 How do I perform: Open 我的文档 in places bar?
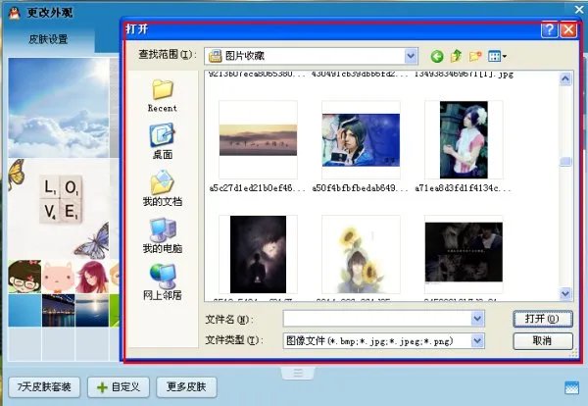[163, 188]
